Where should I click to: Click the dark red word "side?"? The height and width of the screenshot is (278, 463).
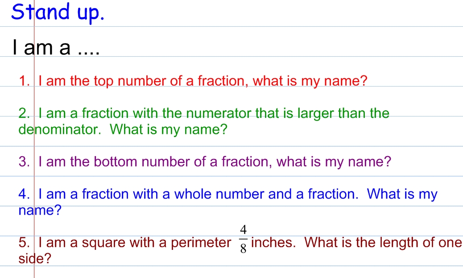coord(35,258)
